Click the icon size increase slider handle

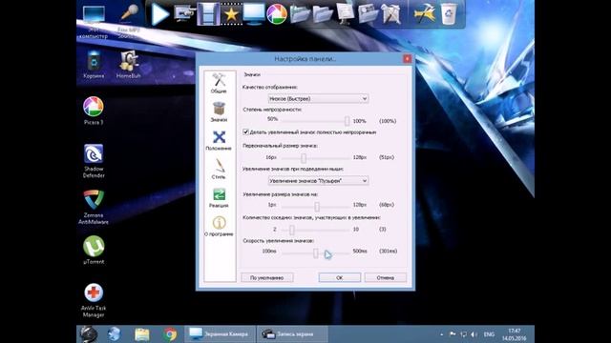tap(317, 206)
